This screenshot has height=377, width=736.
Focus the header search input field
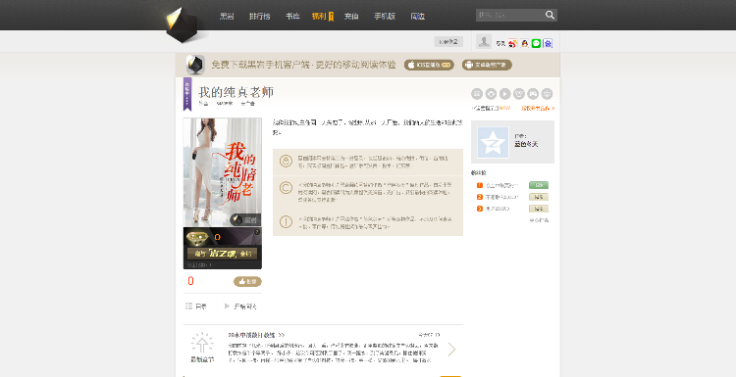click(509, 15)
